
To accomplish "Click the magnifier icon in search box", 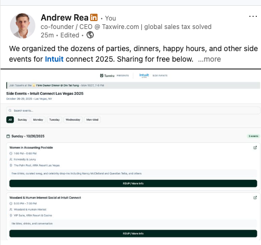I will pos(10,111).
